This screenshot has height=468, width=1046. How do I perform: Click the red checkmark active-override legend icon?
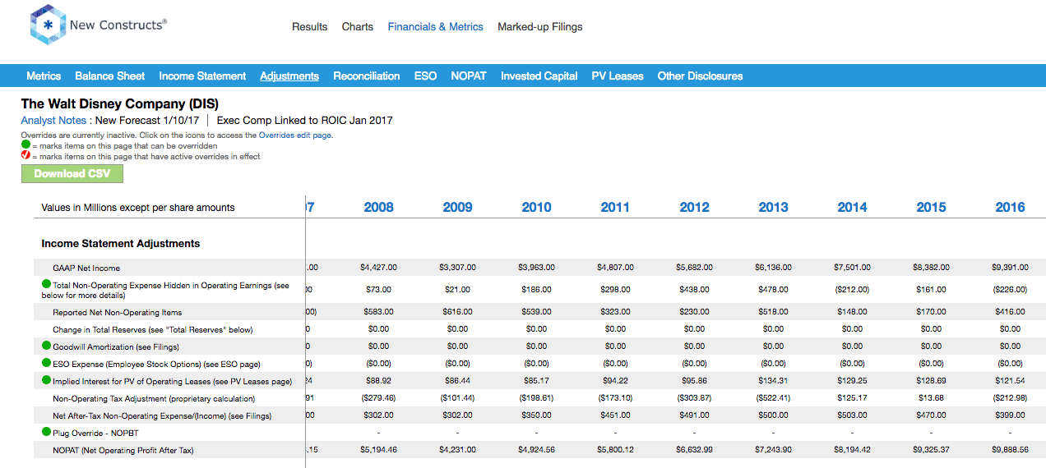(25, 155)
